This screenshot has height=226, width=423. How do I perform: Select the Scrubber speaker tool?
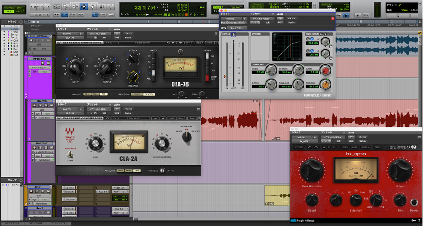point(102,6)
